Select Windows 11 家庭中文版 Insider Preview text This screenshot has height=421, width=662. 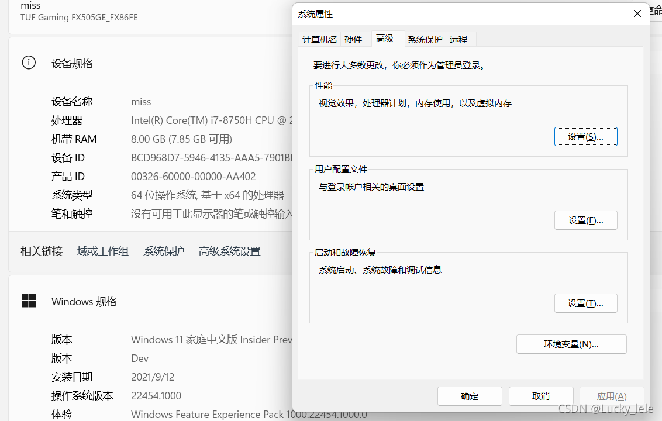coord(212,340)
